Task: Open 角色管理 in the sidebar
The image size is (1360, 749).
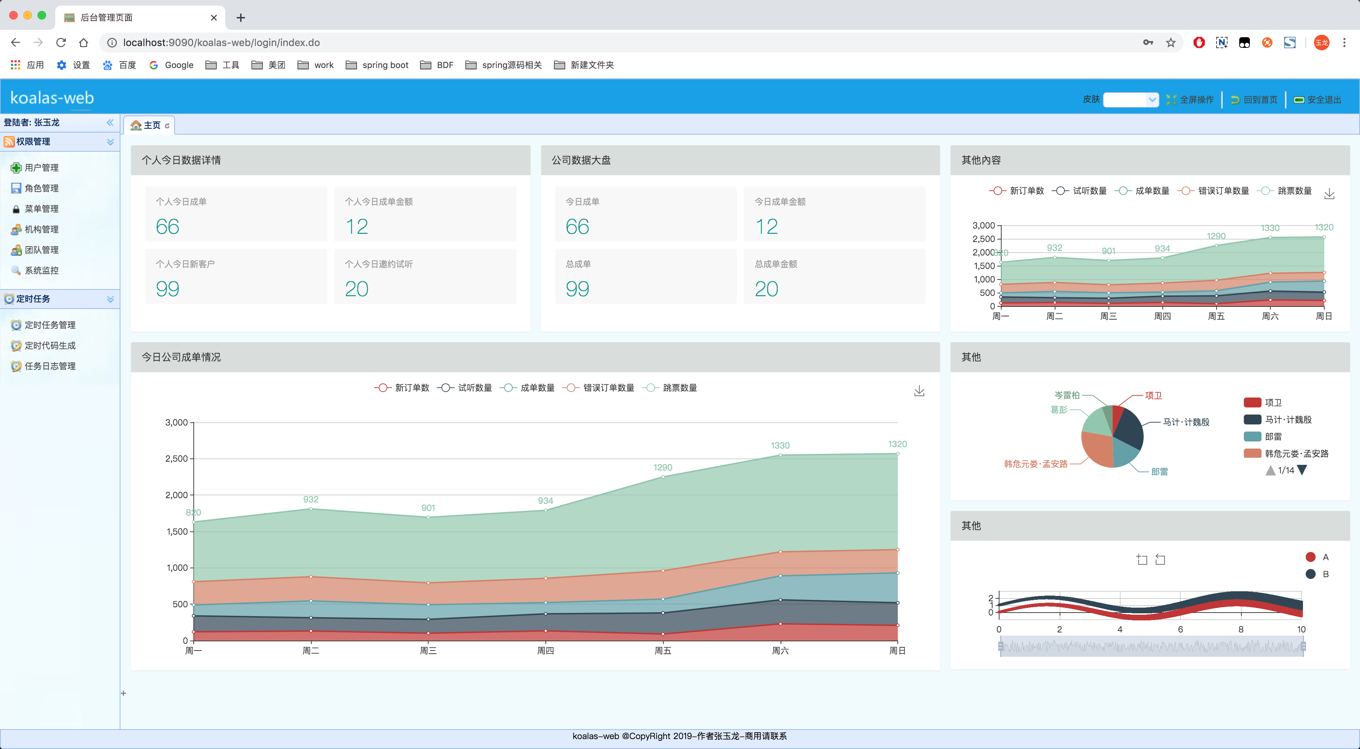Action: click(x=35, y=188)
